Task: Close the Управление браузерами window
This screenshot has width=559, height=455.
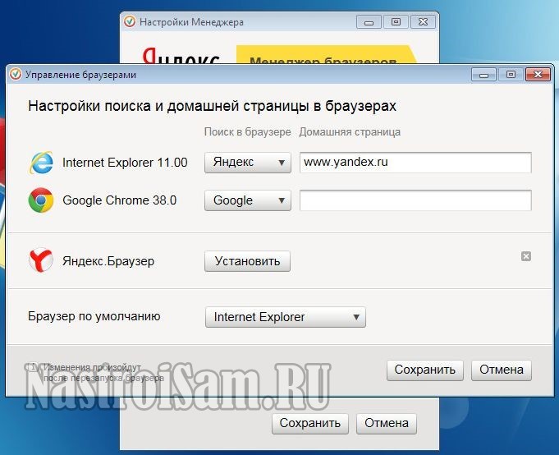Action: click(538, 75)
